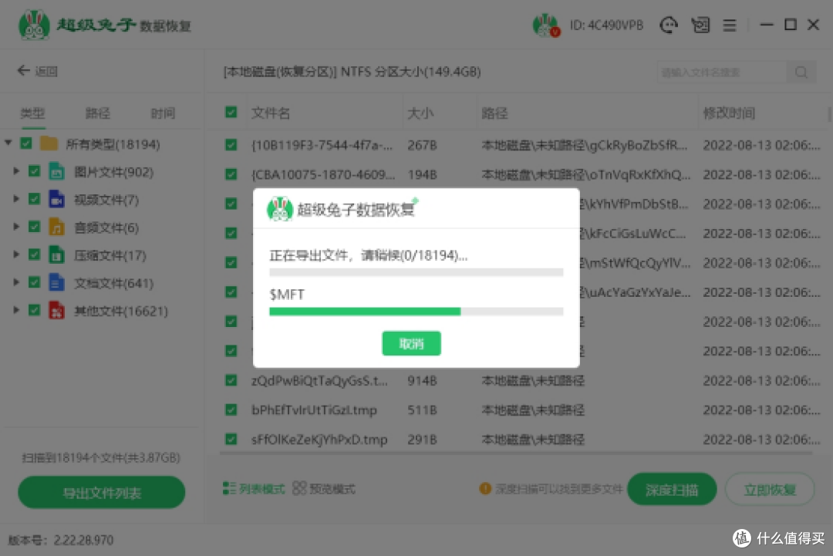Open the feedback icon in the title bar

point(700,25)
